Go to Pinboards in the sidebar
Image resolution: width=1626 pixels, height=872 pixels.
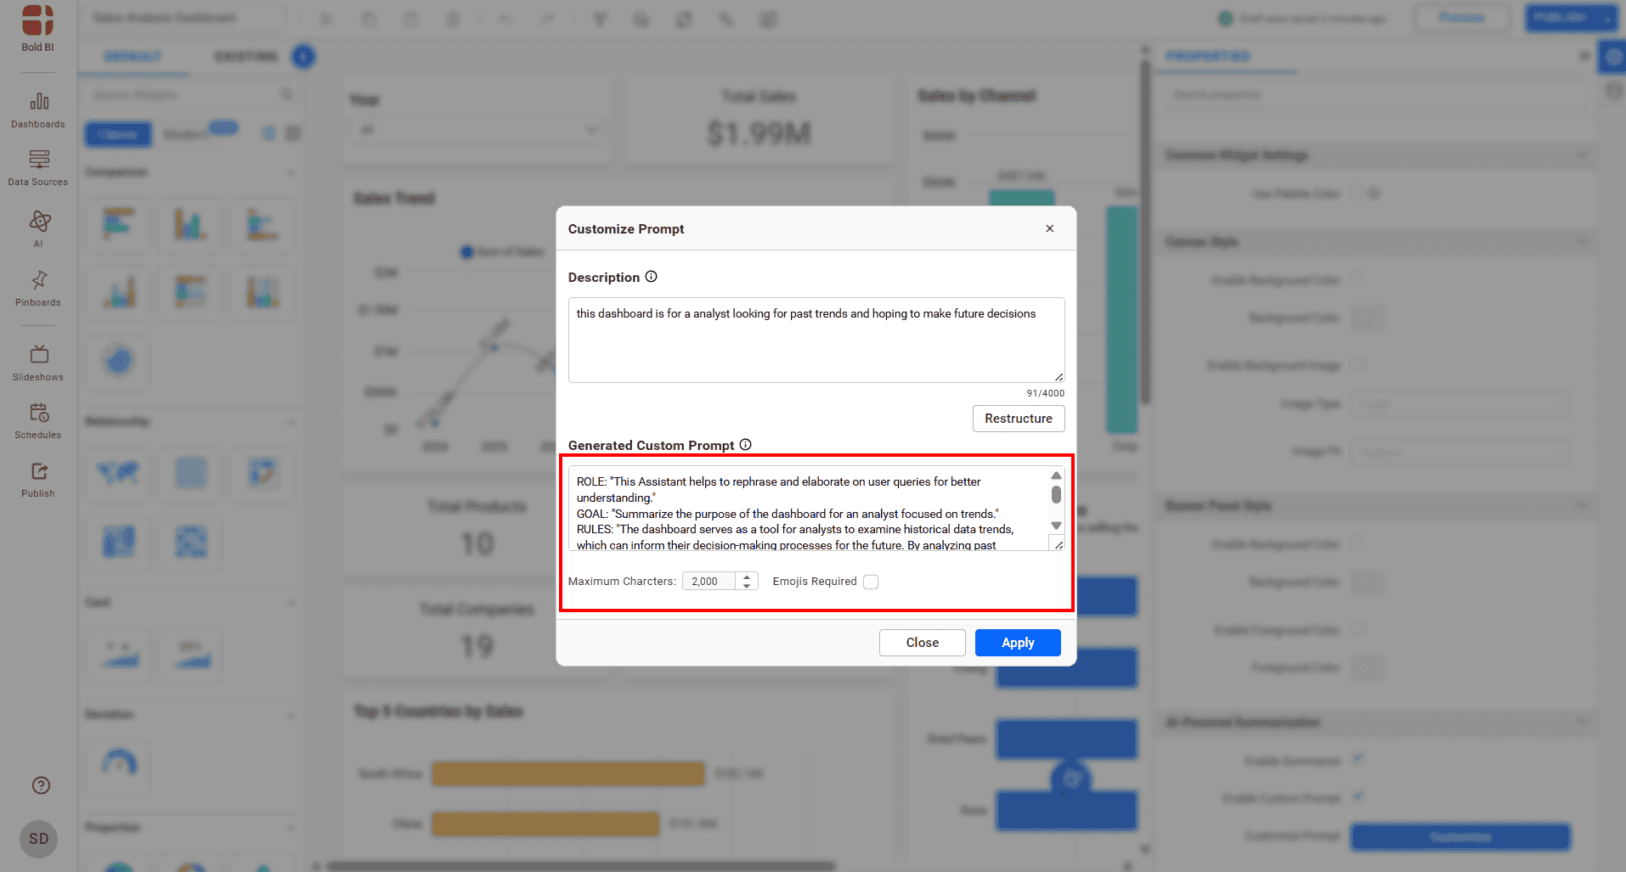click(x=38, y=289)
